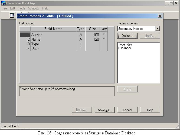Minimize the Database Desktop window
Image resolution: width=180 pixels, height=139 pixels.
tap(167, 3)
